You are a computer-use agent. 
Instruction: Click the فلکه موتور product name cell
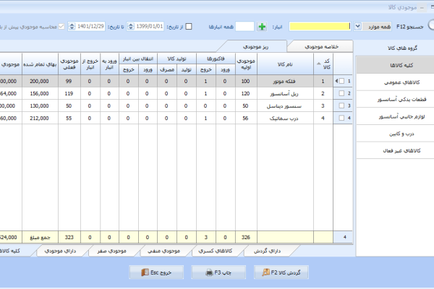(286, 81)
